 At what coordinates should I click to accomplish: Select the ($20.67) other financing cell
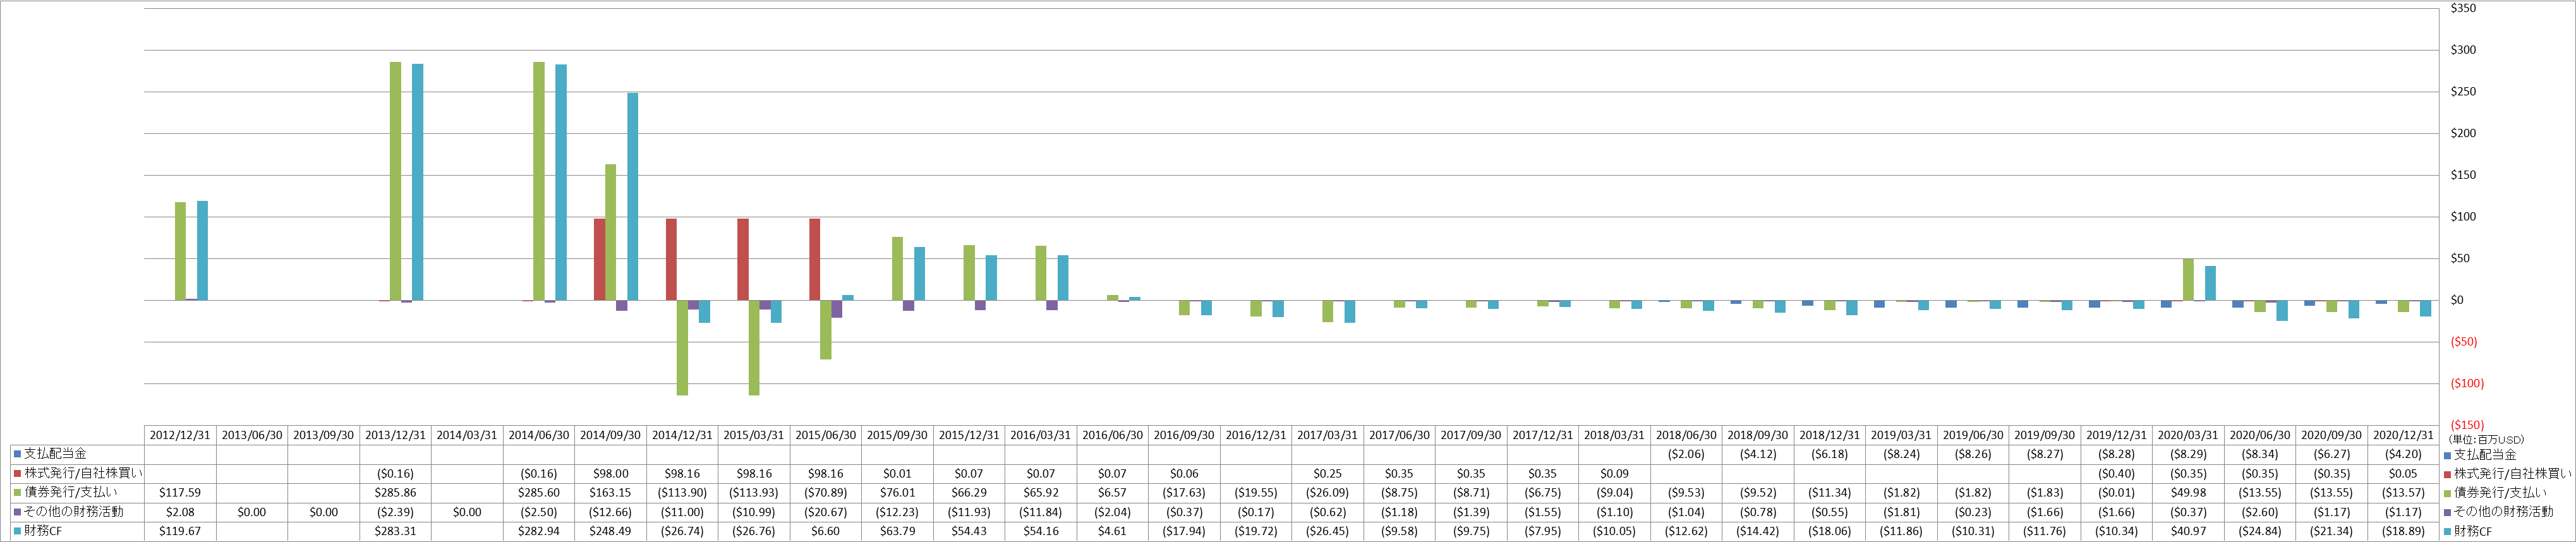pos(825,512)
